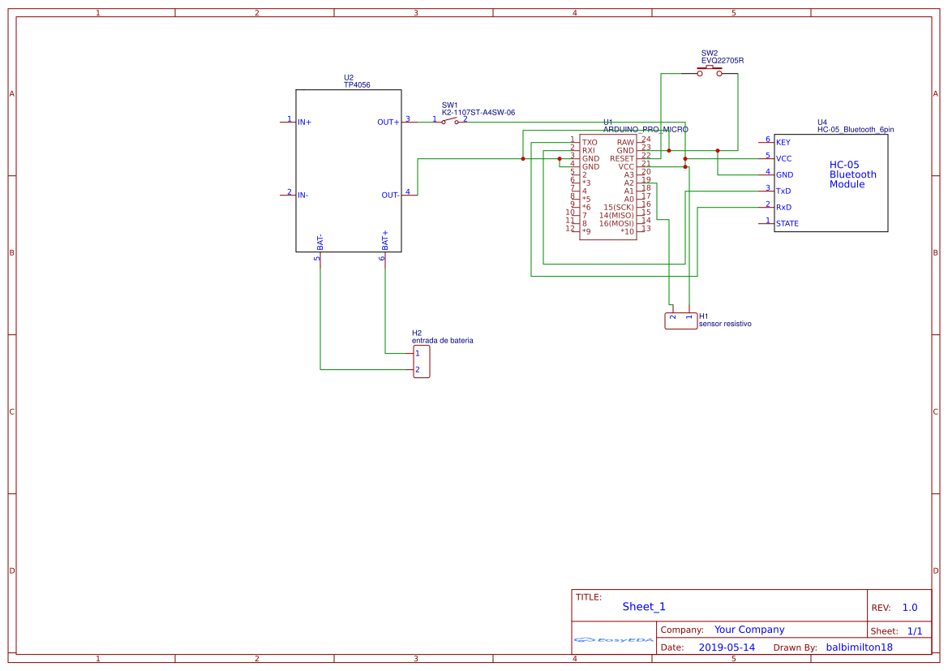
Task: Select the TP4056 charger component U2
Action: (349, 170)
